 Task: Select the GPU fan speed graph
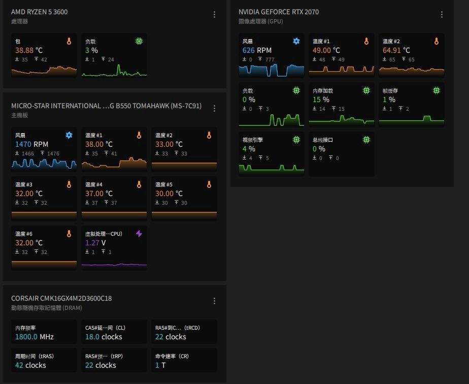[x=271, y=71]
